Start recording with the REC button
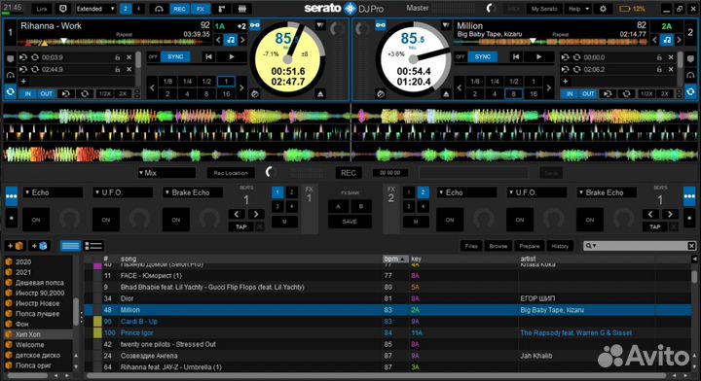 click(x=349, y=173)
